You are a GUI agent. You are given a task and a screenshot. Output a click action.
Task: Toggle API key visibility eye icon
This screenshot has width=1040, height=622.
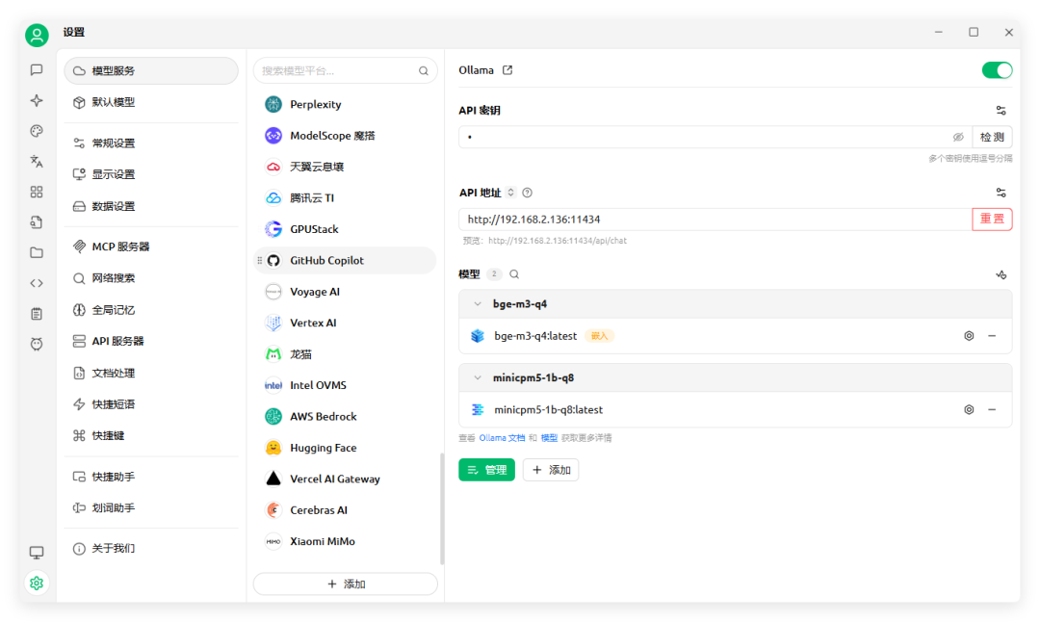[958, 138]
